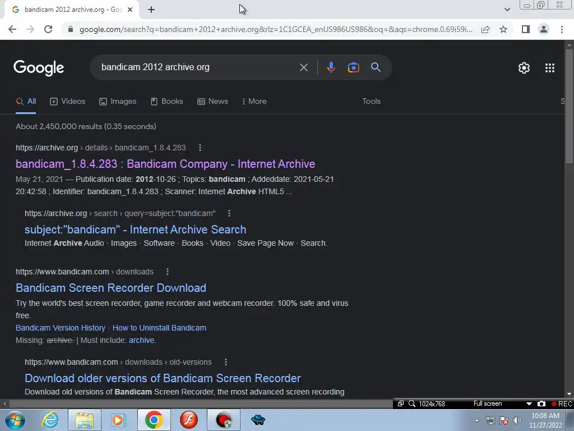
Task: Go to the Google homepage logo
Action: pyautogui.click(x=39, y=68)
